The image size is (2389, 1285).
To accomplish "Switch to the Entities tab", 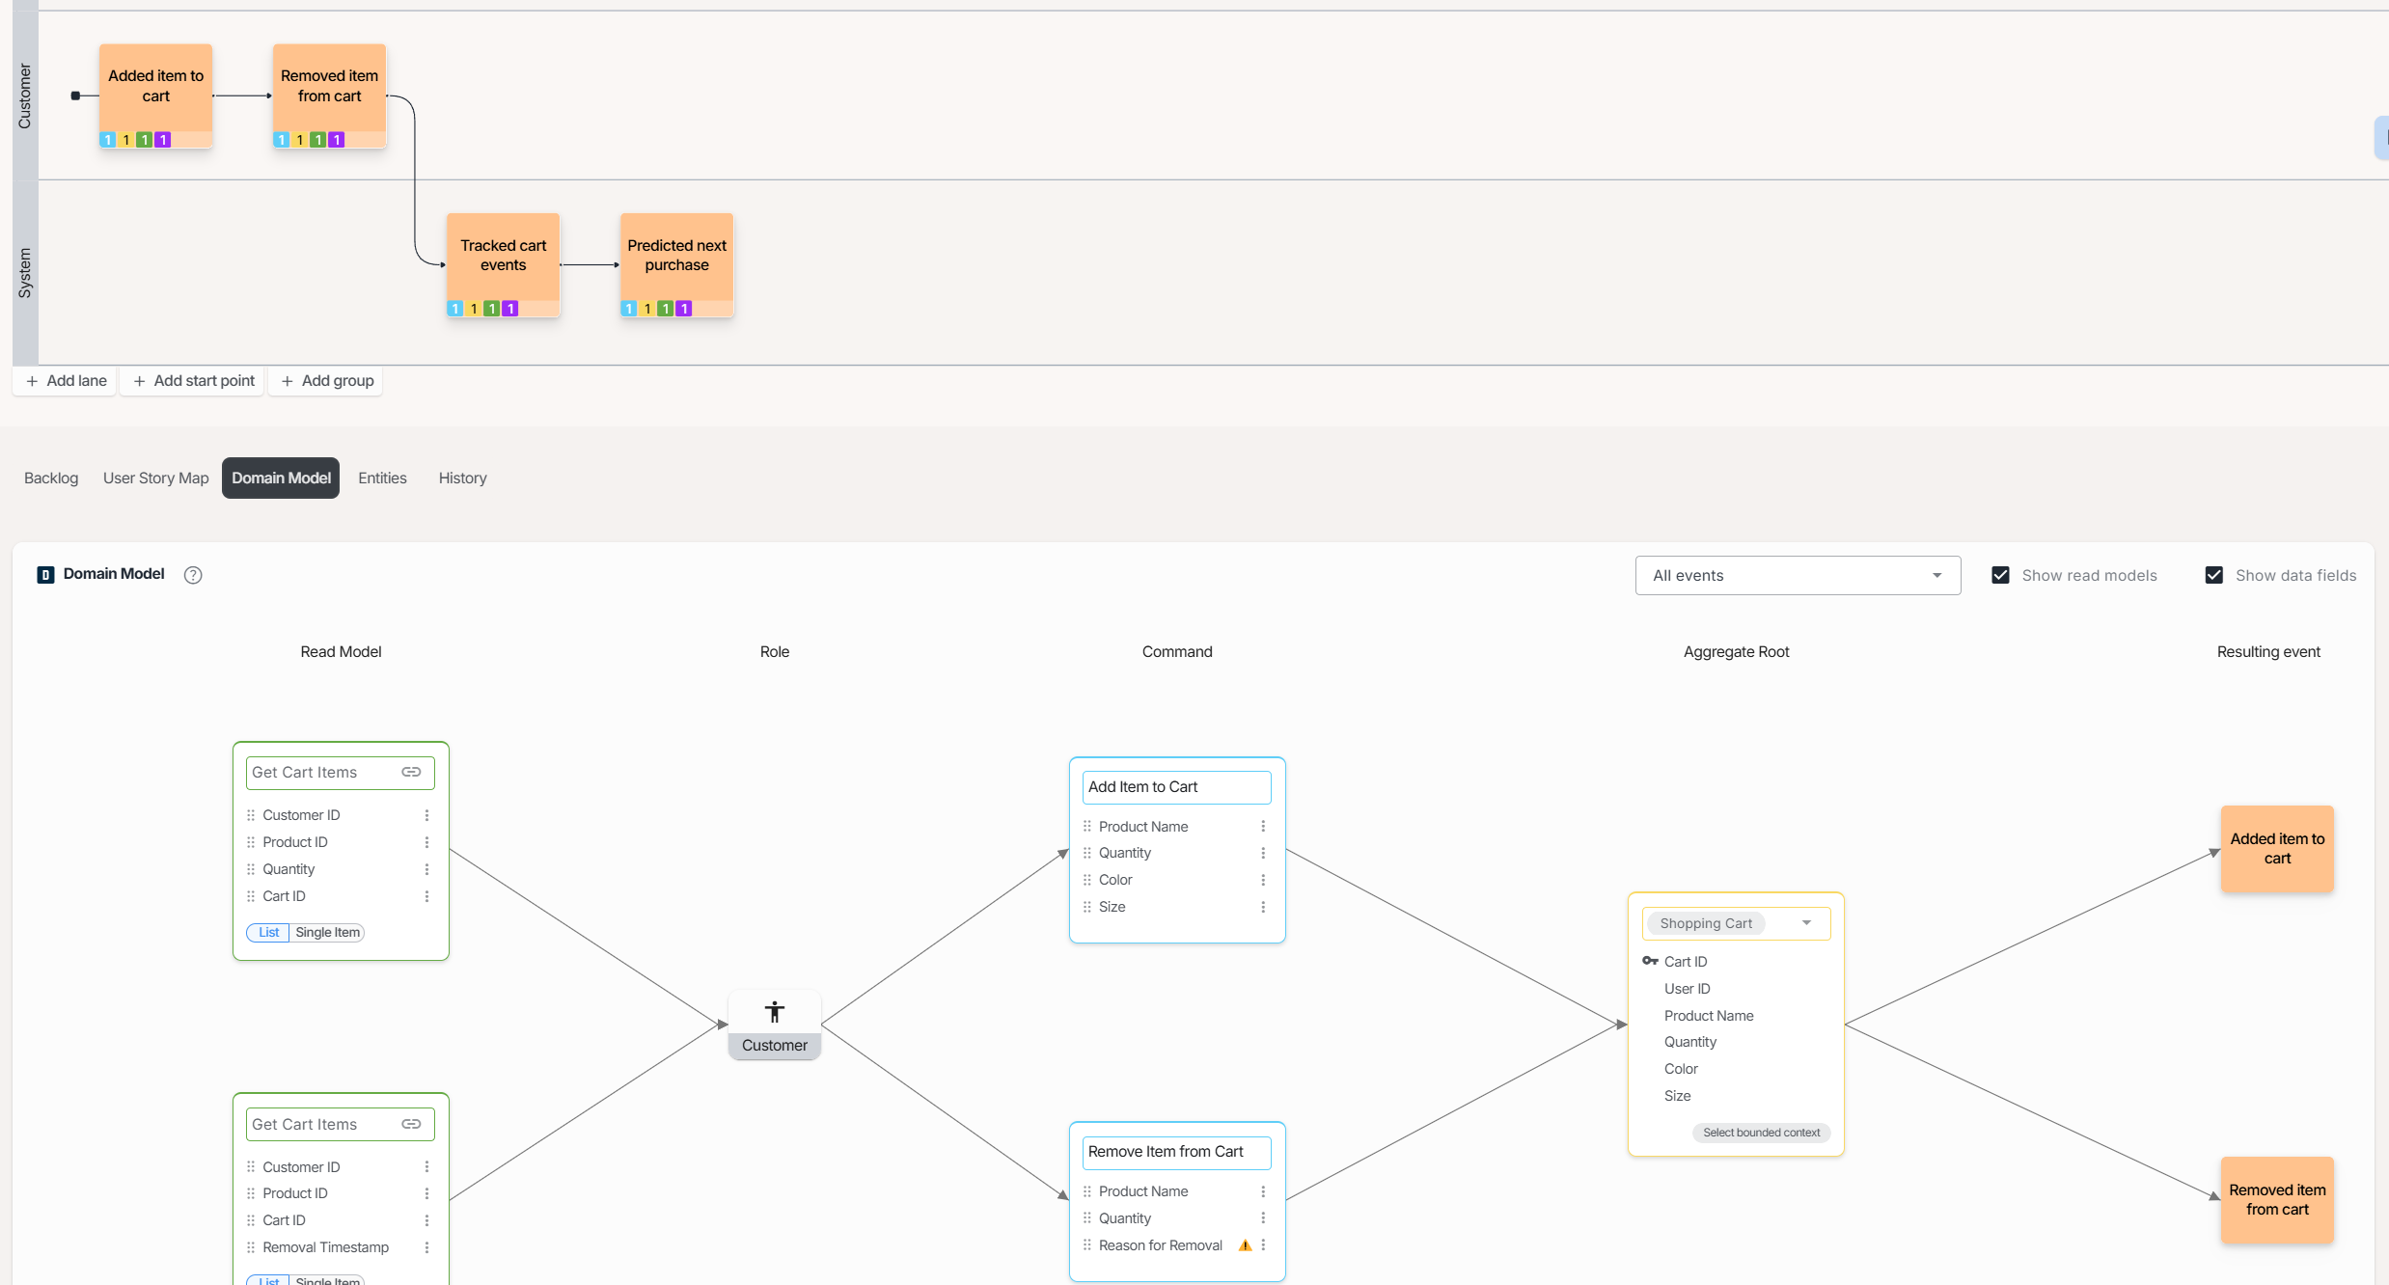I will 382,478.
